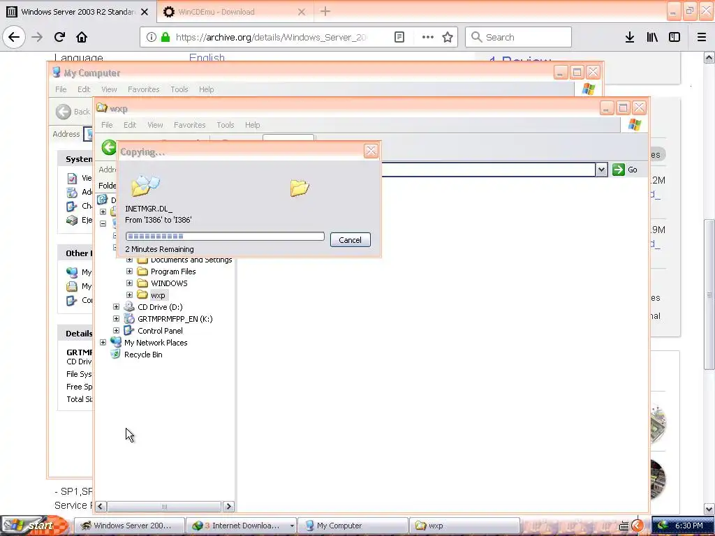Image resolution: width=715 pixels, height=536 pixels.
Task: Expand My Network Places node
Action: click(103, 342)
